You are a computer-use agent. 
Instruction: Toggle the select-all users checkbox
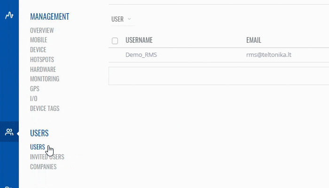[115, 41]
